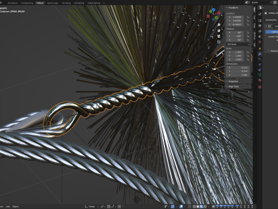This screenshot has width=278, height=209.
Task: Edit Dimensions Z value field
Action: [x=238, y=75]
